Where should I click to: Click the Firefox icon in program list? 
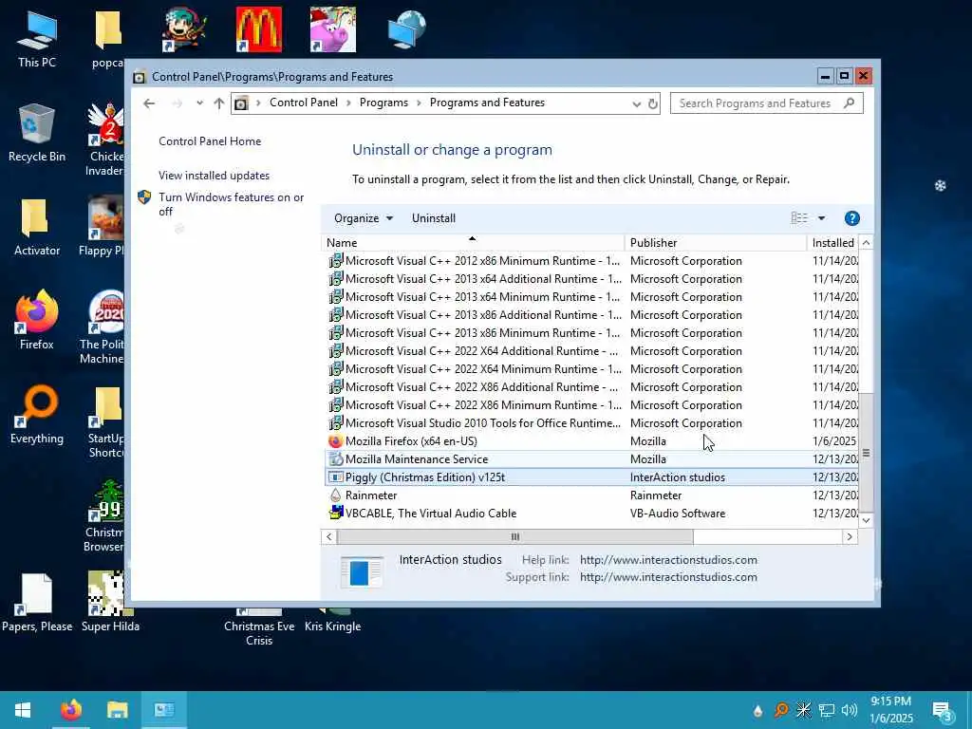[335, 441]
